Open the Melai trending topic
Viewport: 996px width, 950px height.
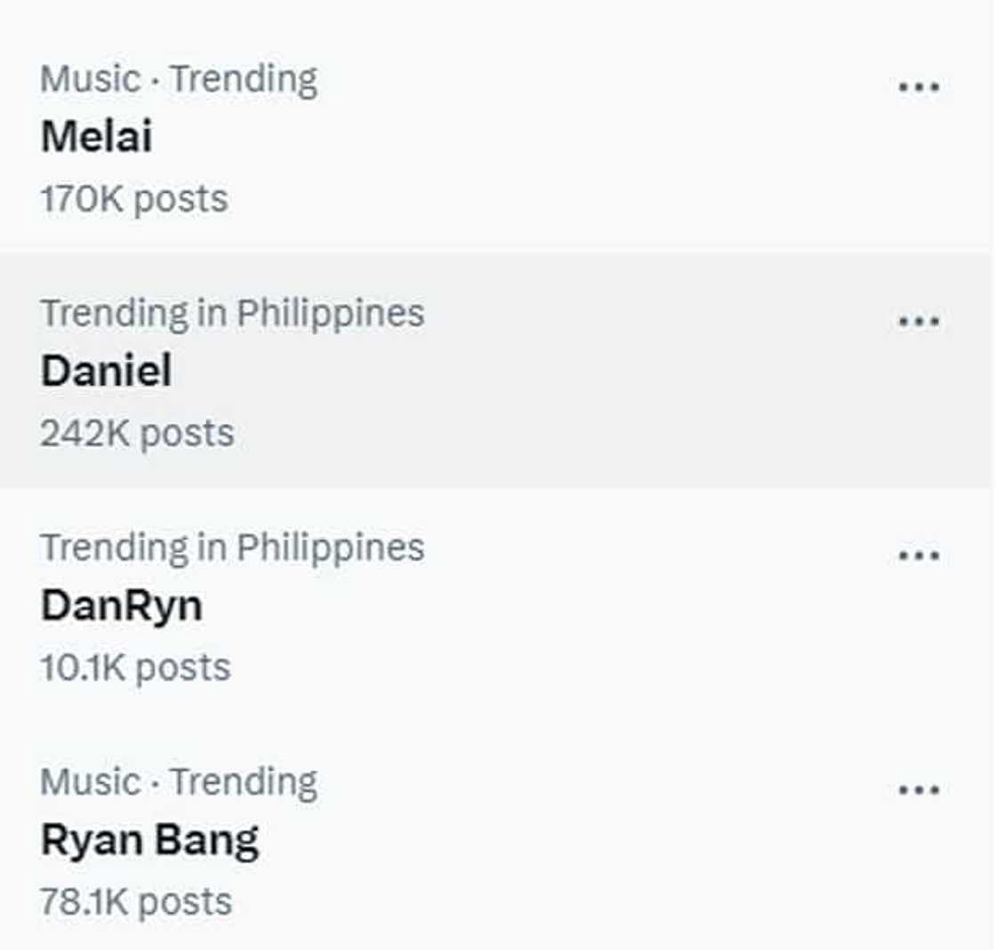(96, 137)
